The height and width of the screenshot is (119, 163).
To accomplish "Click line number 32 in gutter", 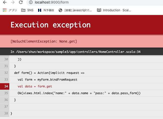I will pos(6,73).
